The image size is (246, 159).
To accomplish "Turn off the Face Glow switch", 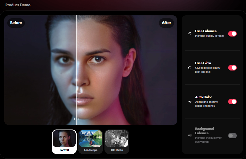I will pyautogui.click(x=232, y=68).
